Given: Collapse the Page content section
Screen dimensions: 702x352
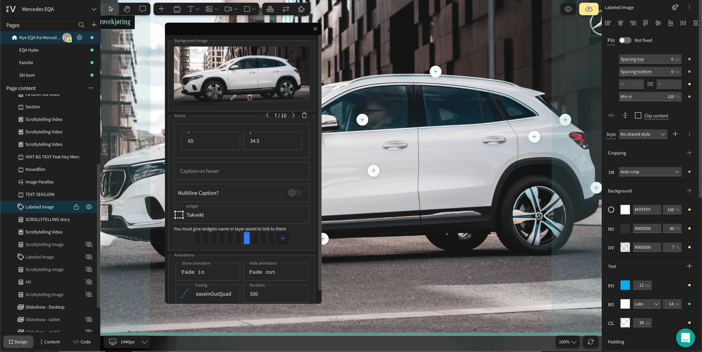Looking at the screenshot, I should (91, 88).
